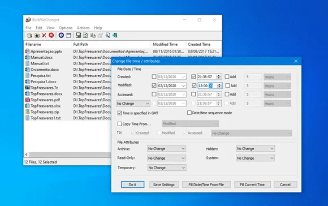Uncheck the Modified date checkbox
328x206 pixels.
tap(154, 85)
